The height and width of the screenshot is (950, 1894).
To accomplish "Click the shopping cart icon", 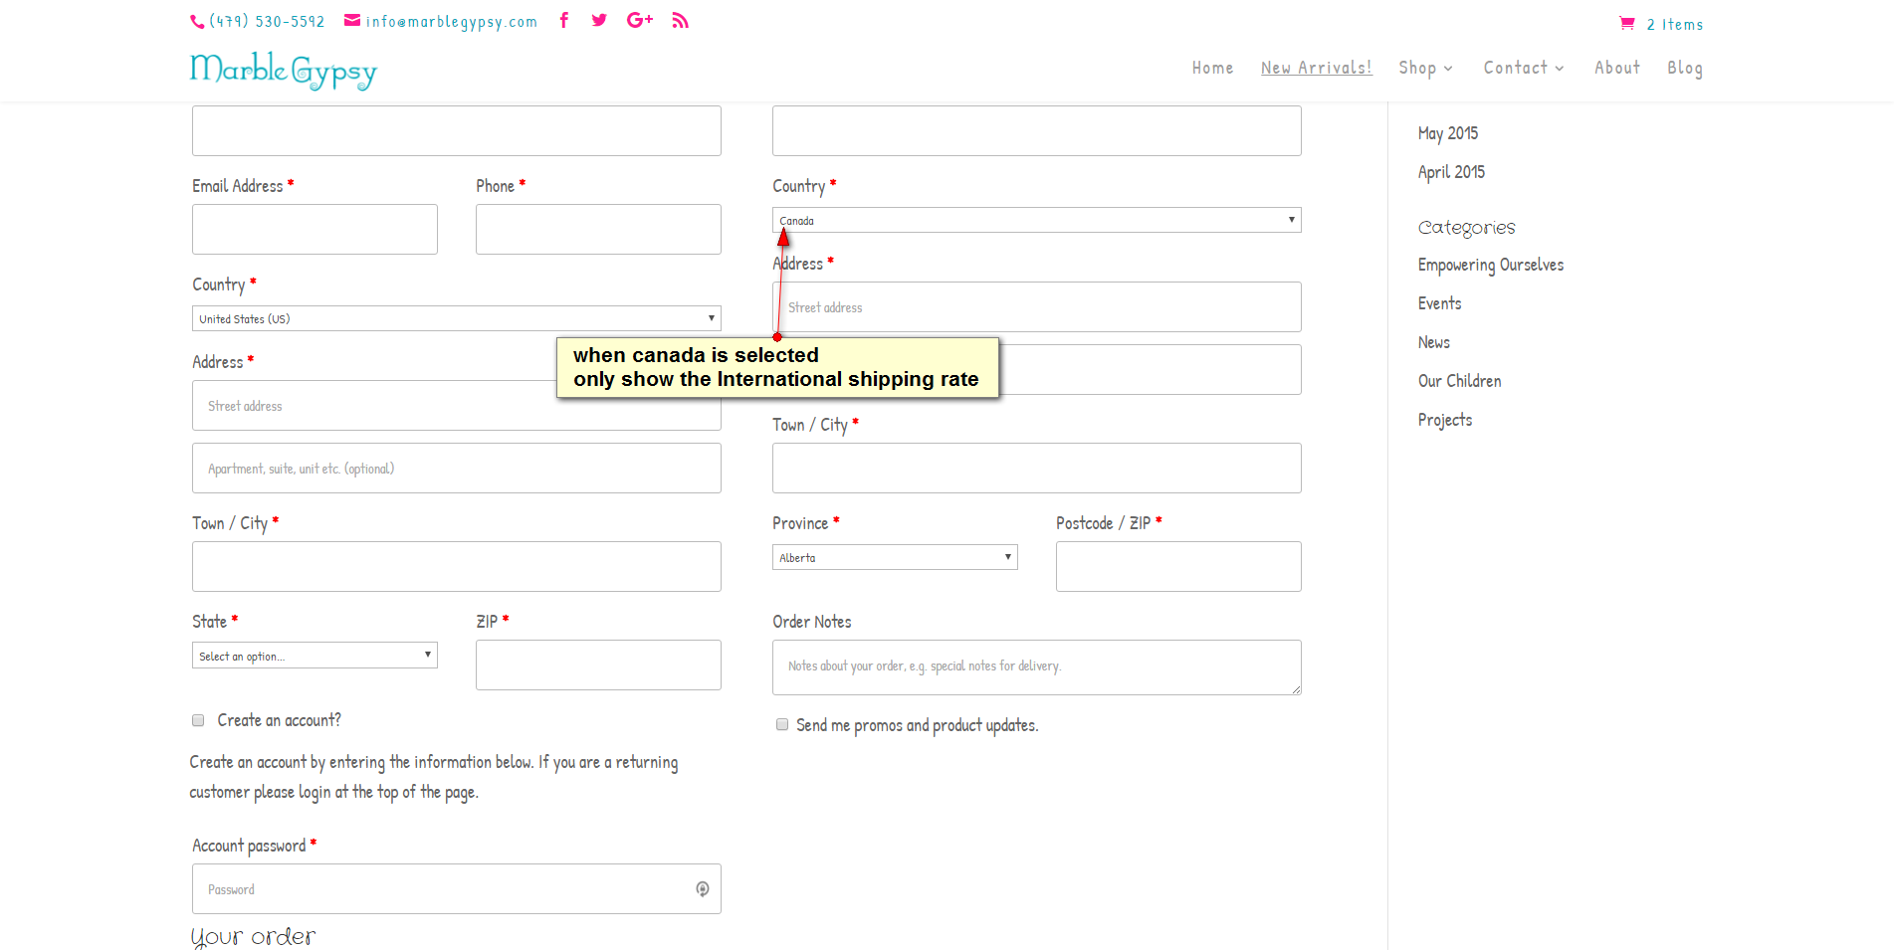I will (x=1627, y=24).
